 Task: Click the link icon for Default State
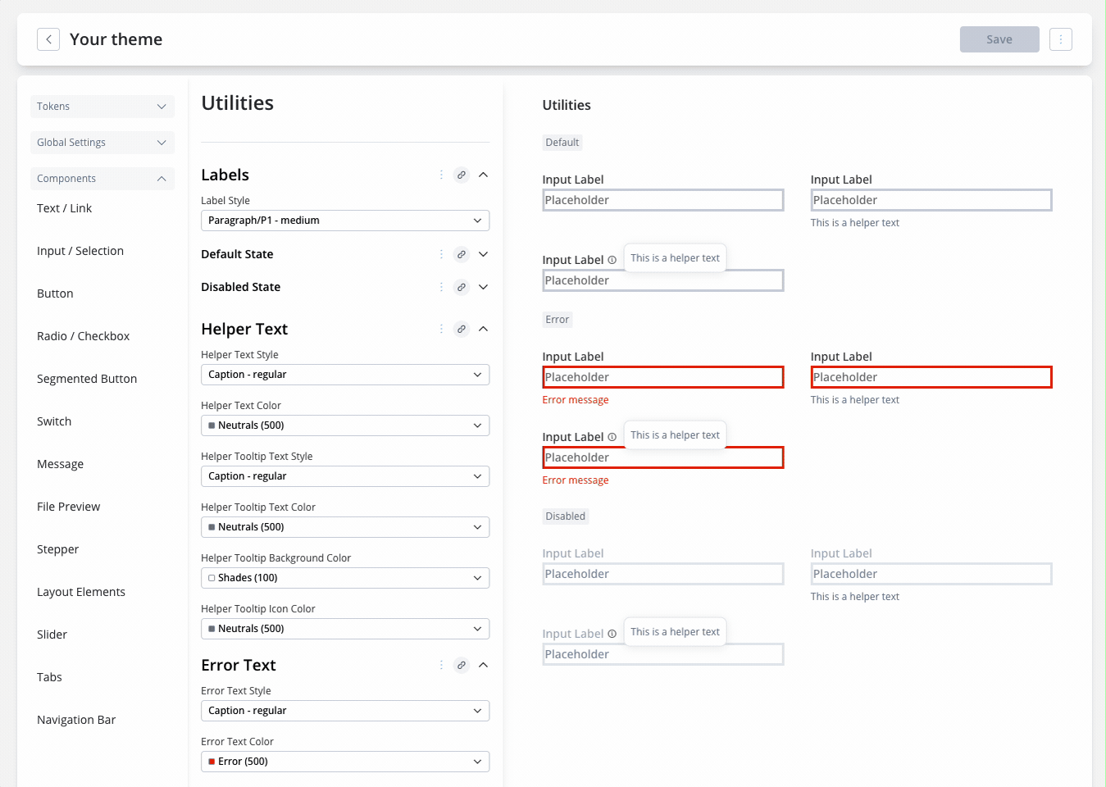(462, 254)
